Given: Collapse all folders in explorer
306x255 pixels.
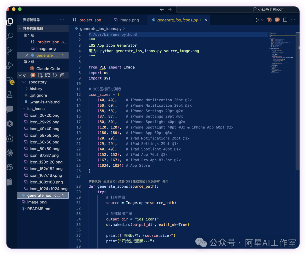Looking at the screenshot, I should tap(62, 75).
